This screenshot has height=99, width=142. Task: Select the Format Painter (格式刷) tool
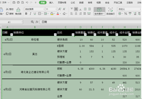18,11
